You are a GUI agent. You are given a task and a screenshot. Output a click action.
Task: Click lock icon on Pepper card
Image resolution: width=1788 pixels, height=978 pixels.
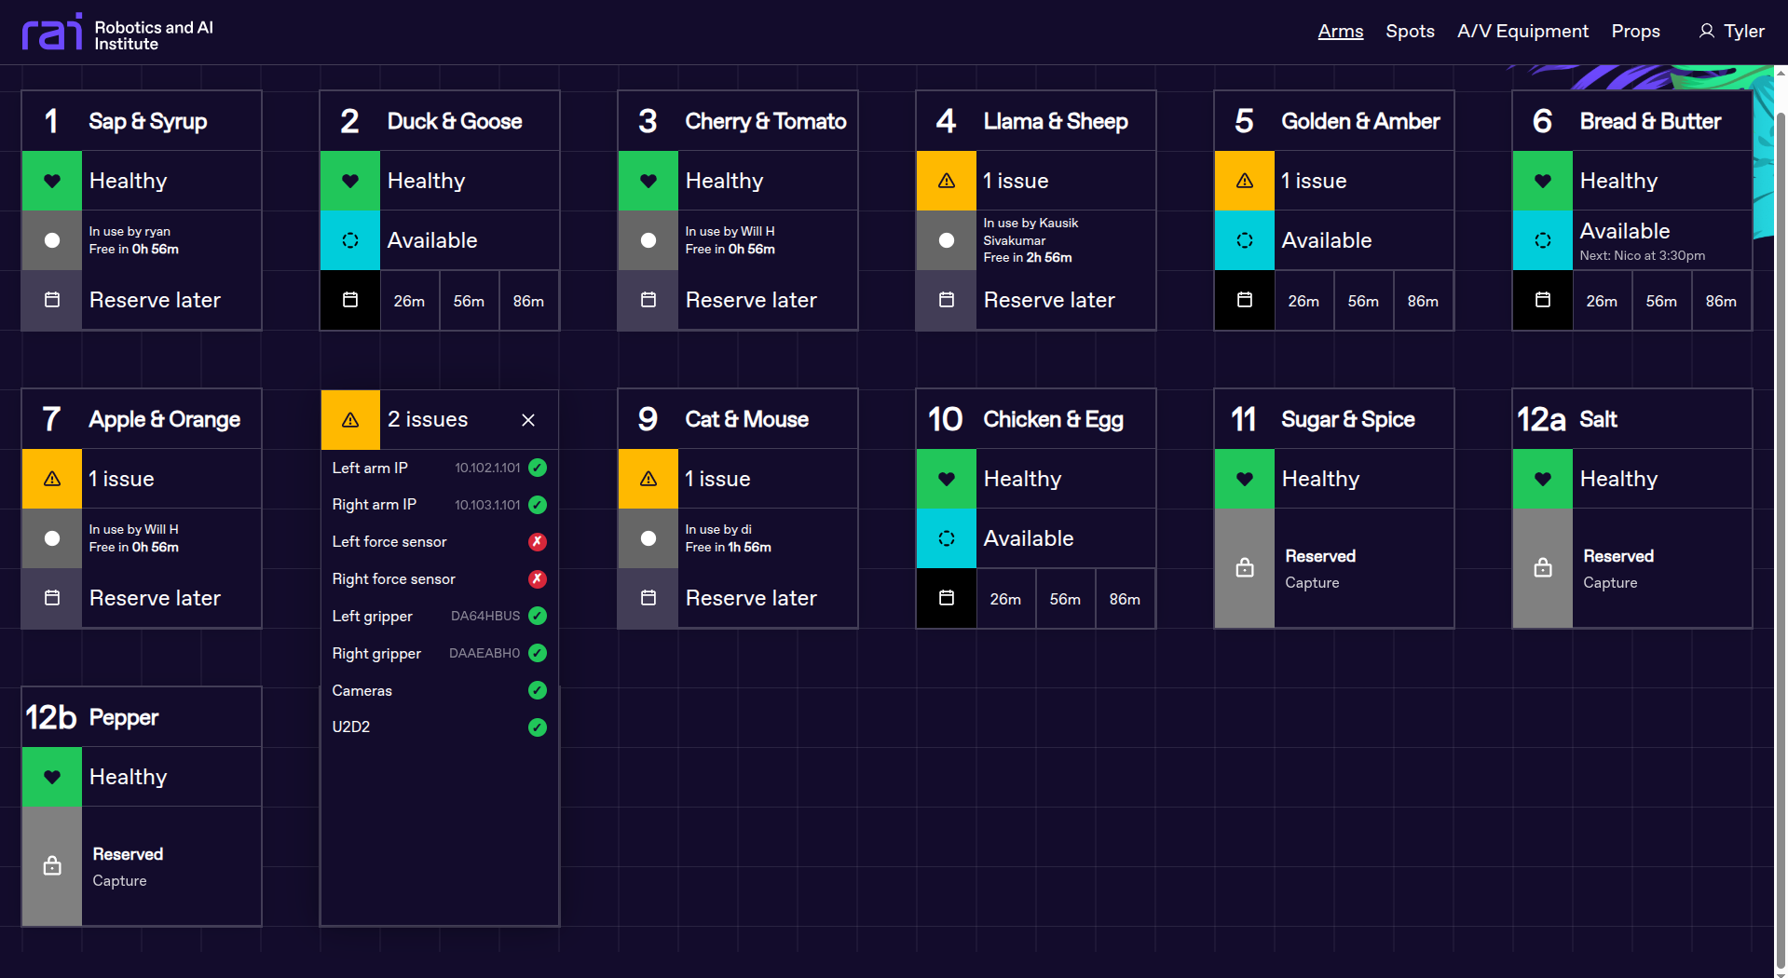(x=52, y=866)
